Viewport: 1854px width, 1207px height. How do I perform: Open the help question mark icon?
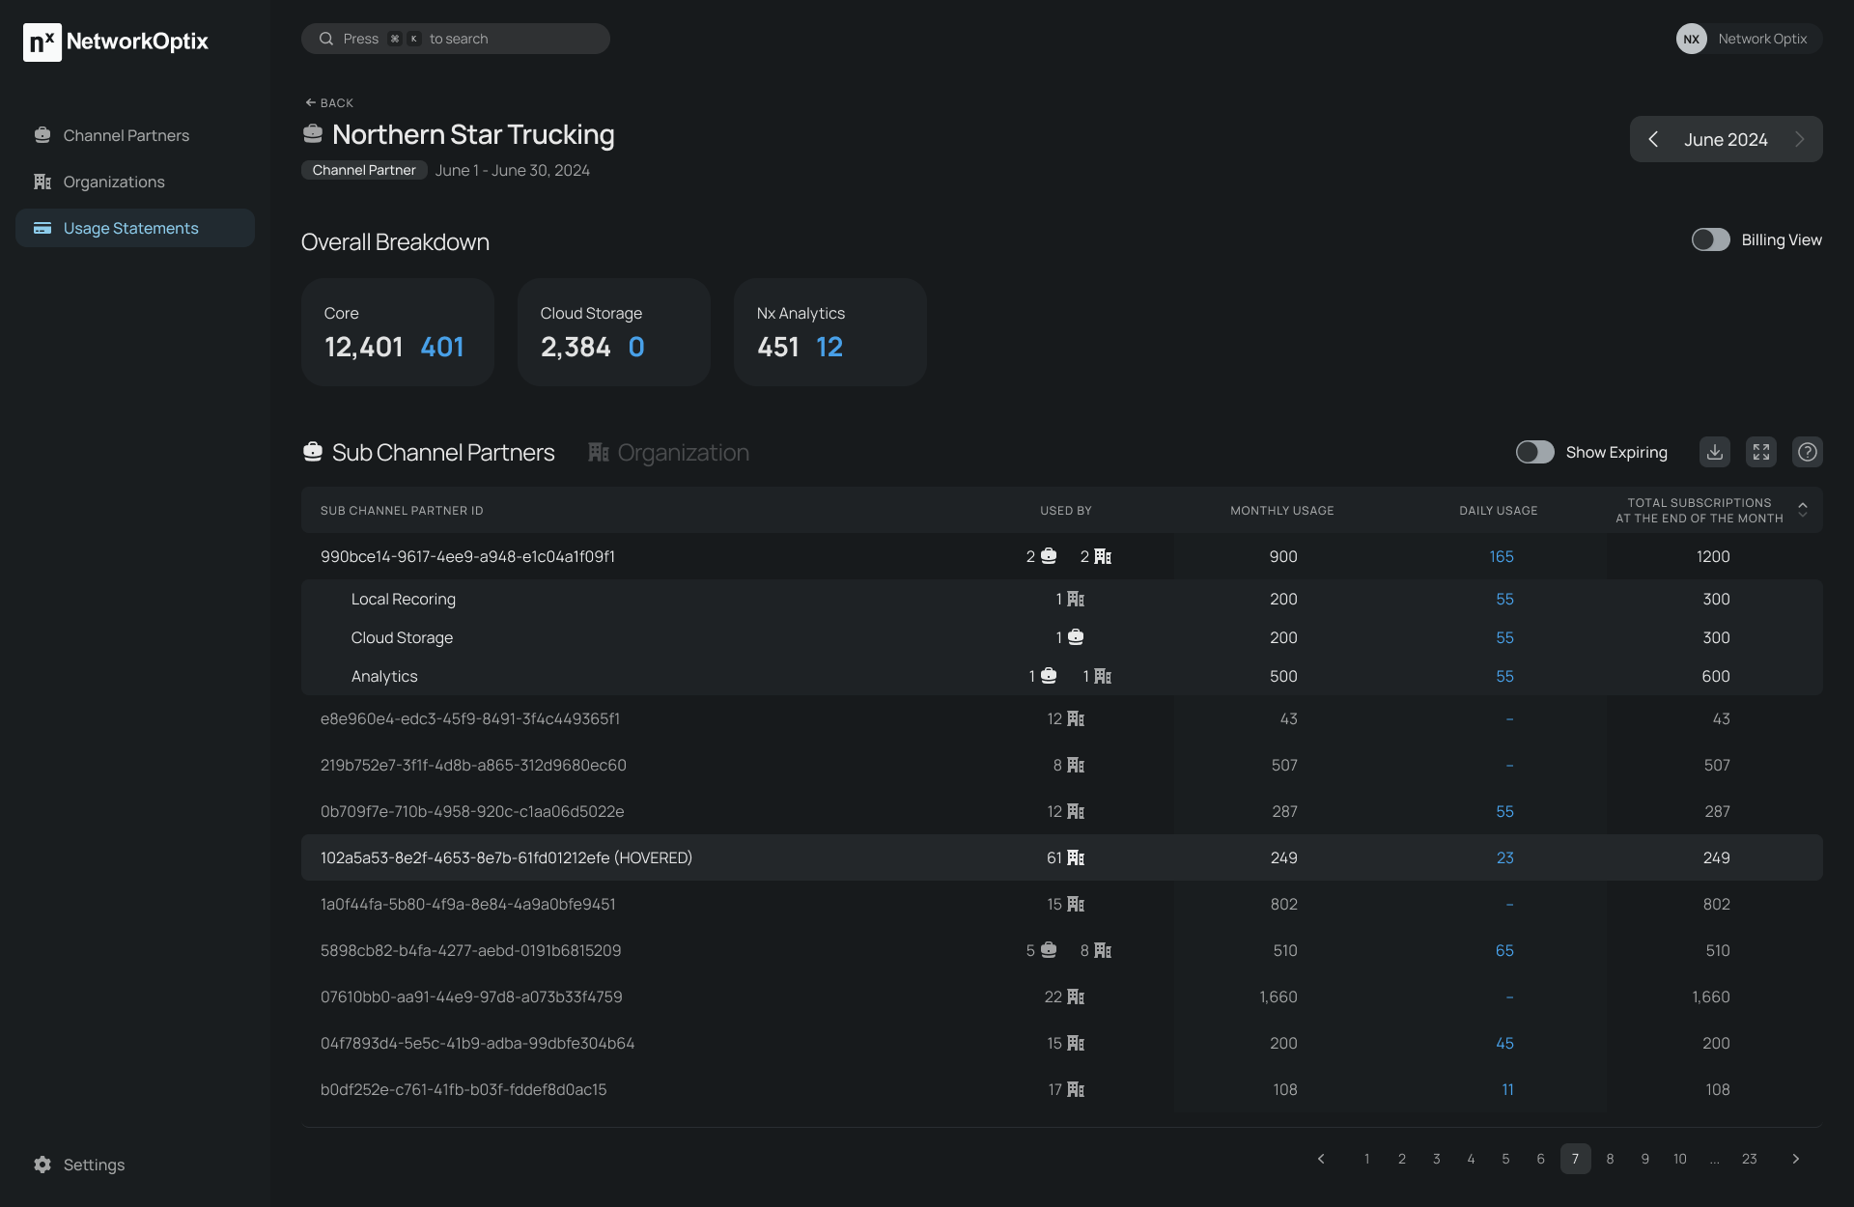1808,452
